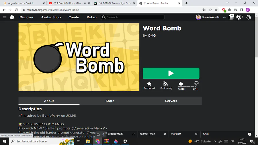Open the Word Bomb game thumbnail
This screenshot has width=258, height=145.
(x=79, y=57)
